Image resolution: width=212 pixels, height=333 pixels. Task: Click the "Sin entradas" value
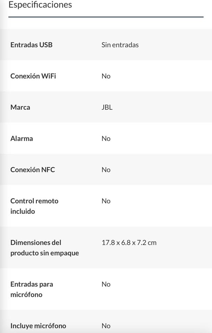coord(120,45)
